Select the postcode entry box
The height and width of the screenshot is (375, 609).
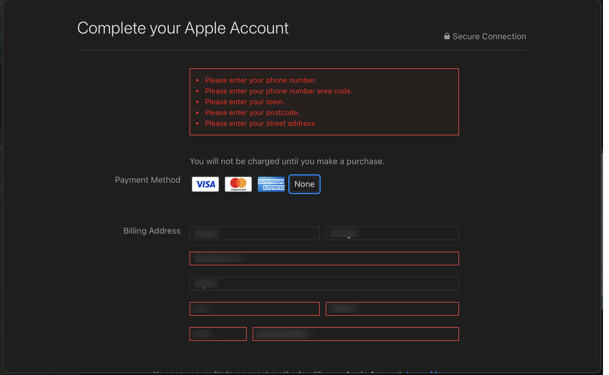click(x=392, y=309)
